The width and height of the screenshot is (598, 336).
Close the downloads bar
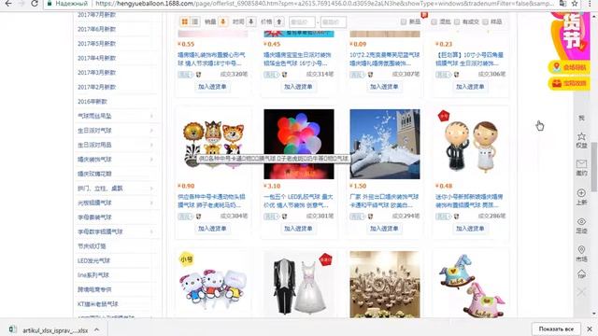[590, 329]
